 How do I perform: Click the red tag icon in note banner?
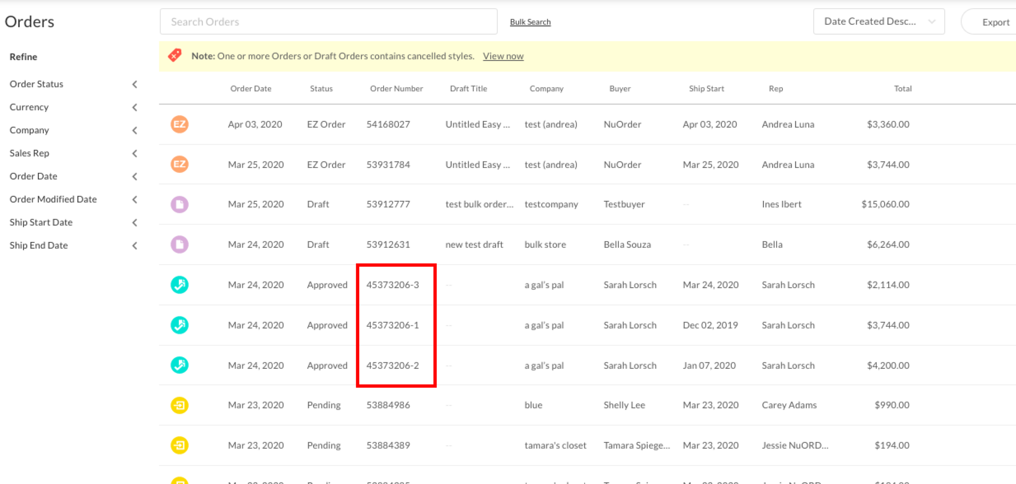[175, 55]
